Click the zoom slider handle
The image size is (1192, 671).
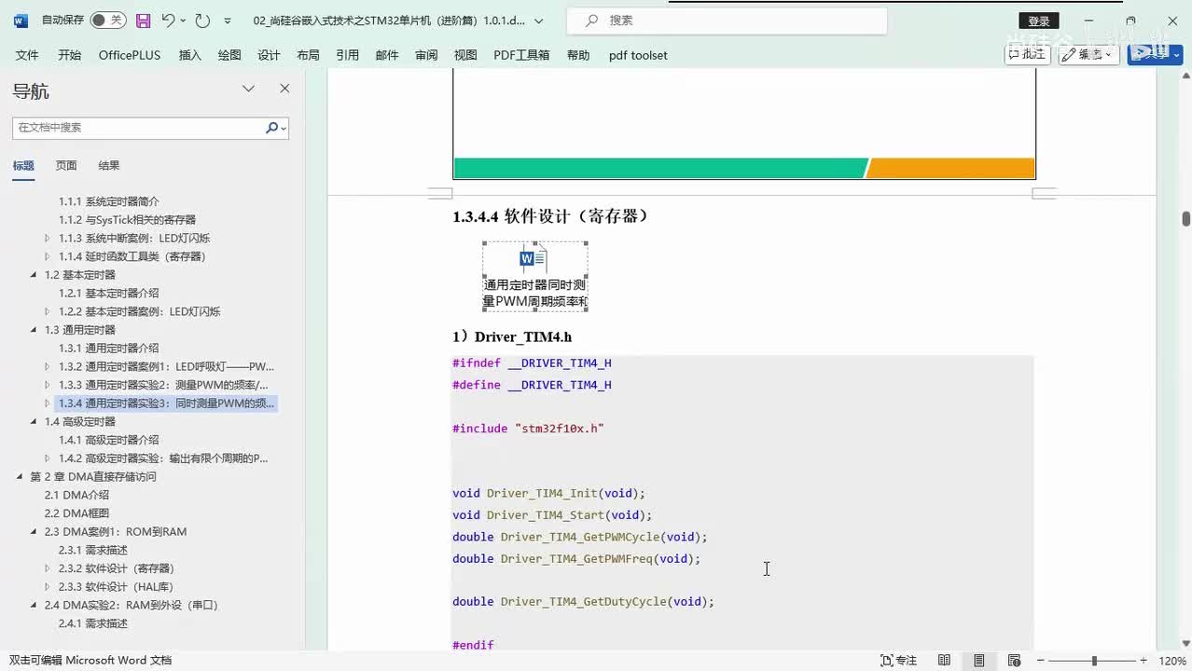coord(1095,661)
